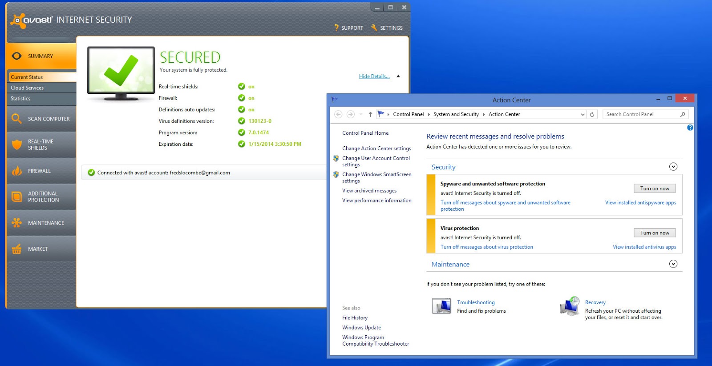Click the Firewall flame icon
712x366 pixels.
17,171
